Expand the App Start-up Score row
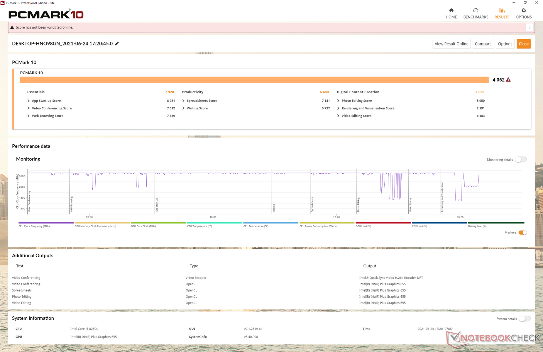The width and height of the screenshot is (543, 352). click(x=28, y=101)
